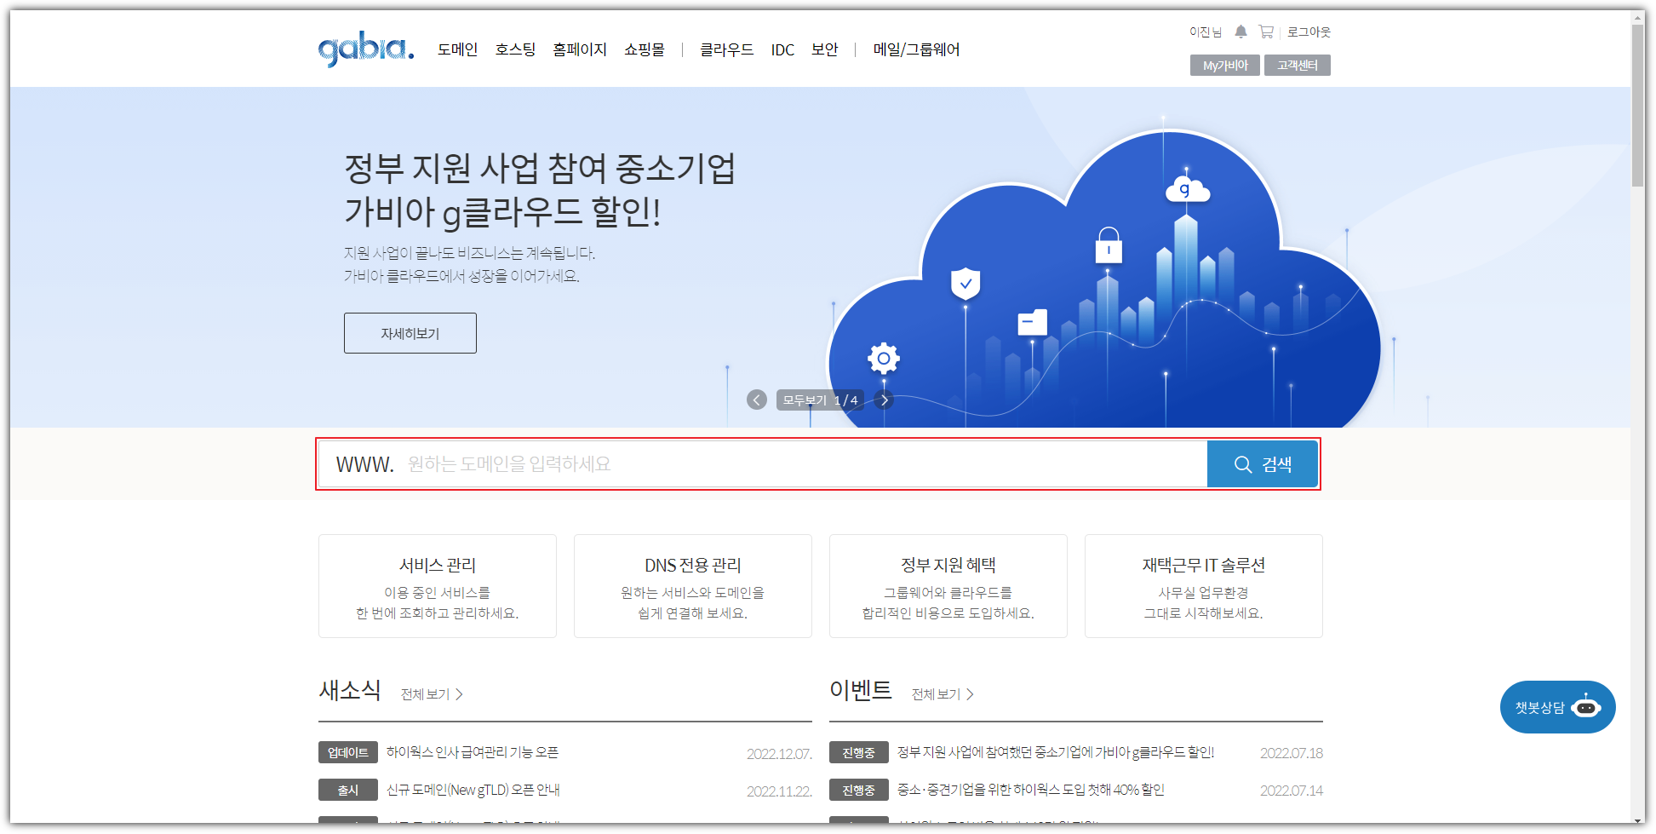Open the notification bell icon
This screenshot has width=1656, height=834.
[1241, 32]
